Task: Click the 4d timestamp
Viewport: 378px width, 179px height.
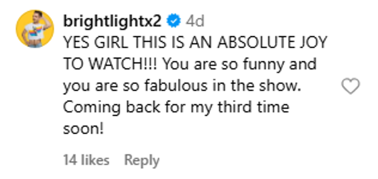Action: tap(195, 21)
